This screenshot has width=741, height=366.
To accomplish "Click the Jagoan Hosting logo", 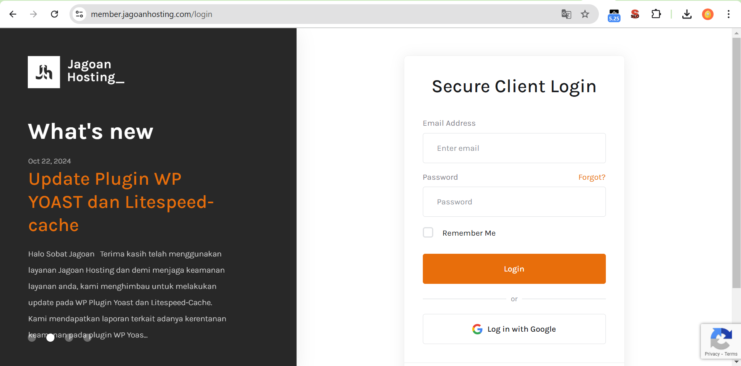I will [x=43, y=72].
